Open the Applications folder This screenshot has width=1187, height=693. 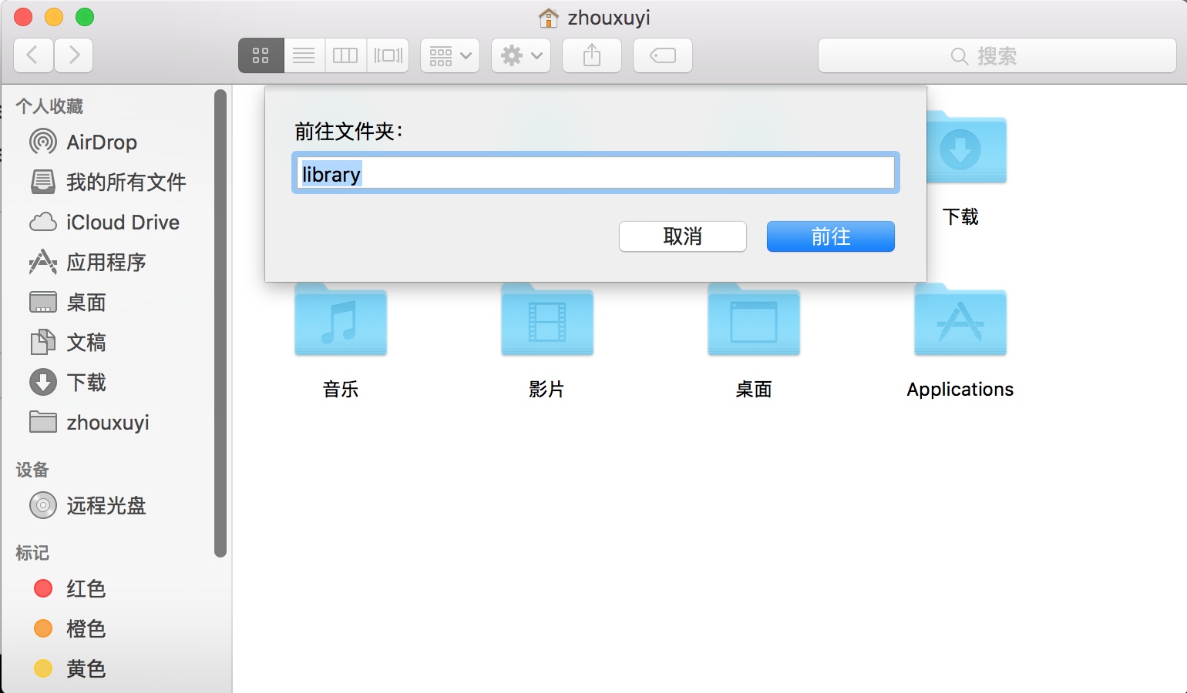pyautogui.click(x=959, y=320)
